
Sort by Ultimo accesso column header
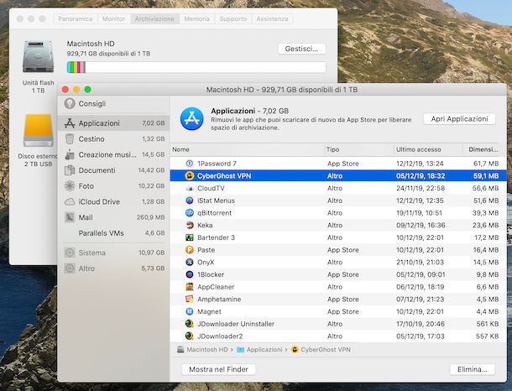[428, 149]
